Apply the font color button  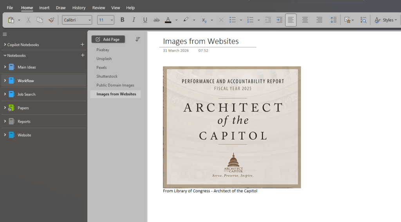click(x=168, y=20)
